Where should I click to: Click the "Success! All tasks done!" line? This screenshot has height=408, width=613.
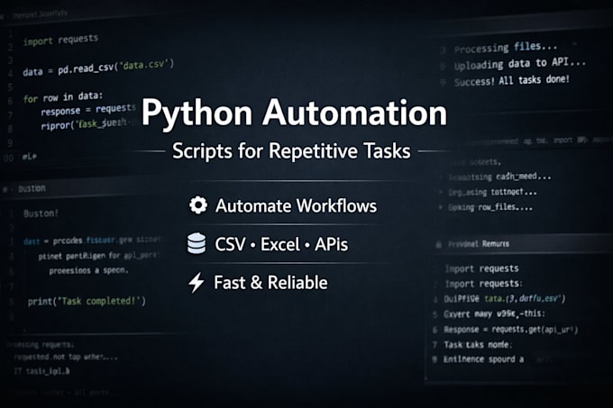coord(512,80)
